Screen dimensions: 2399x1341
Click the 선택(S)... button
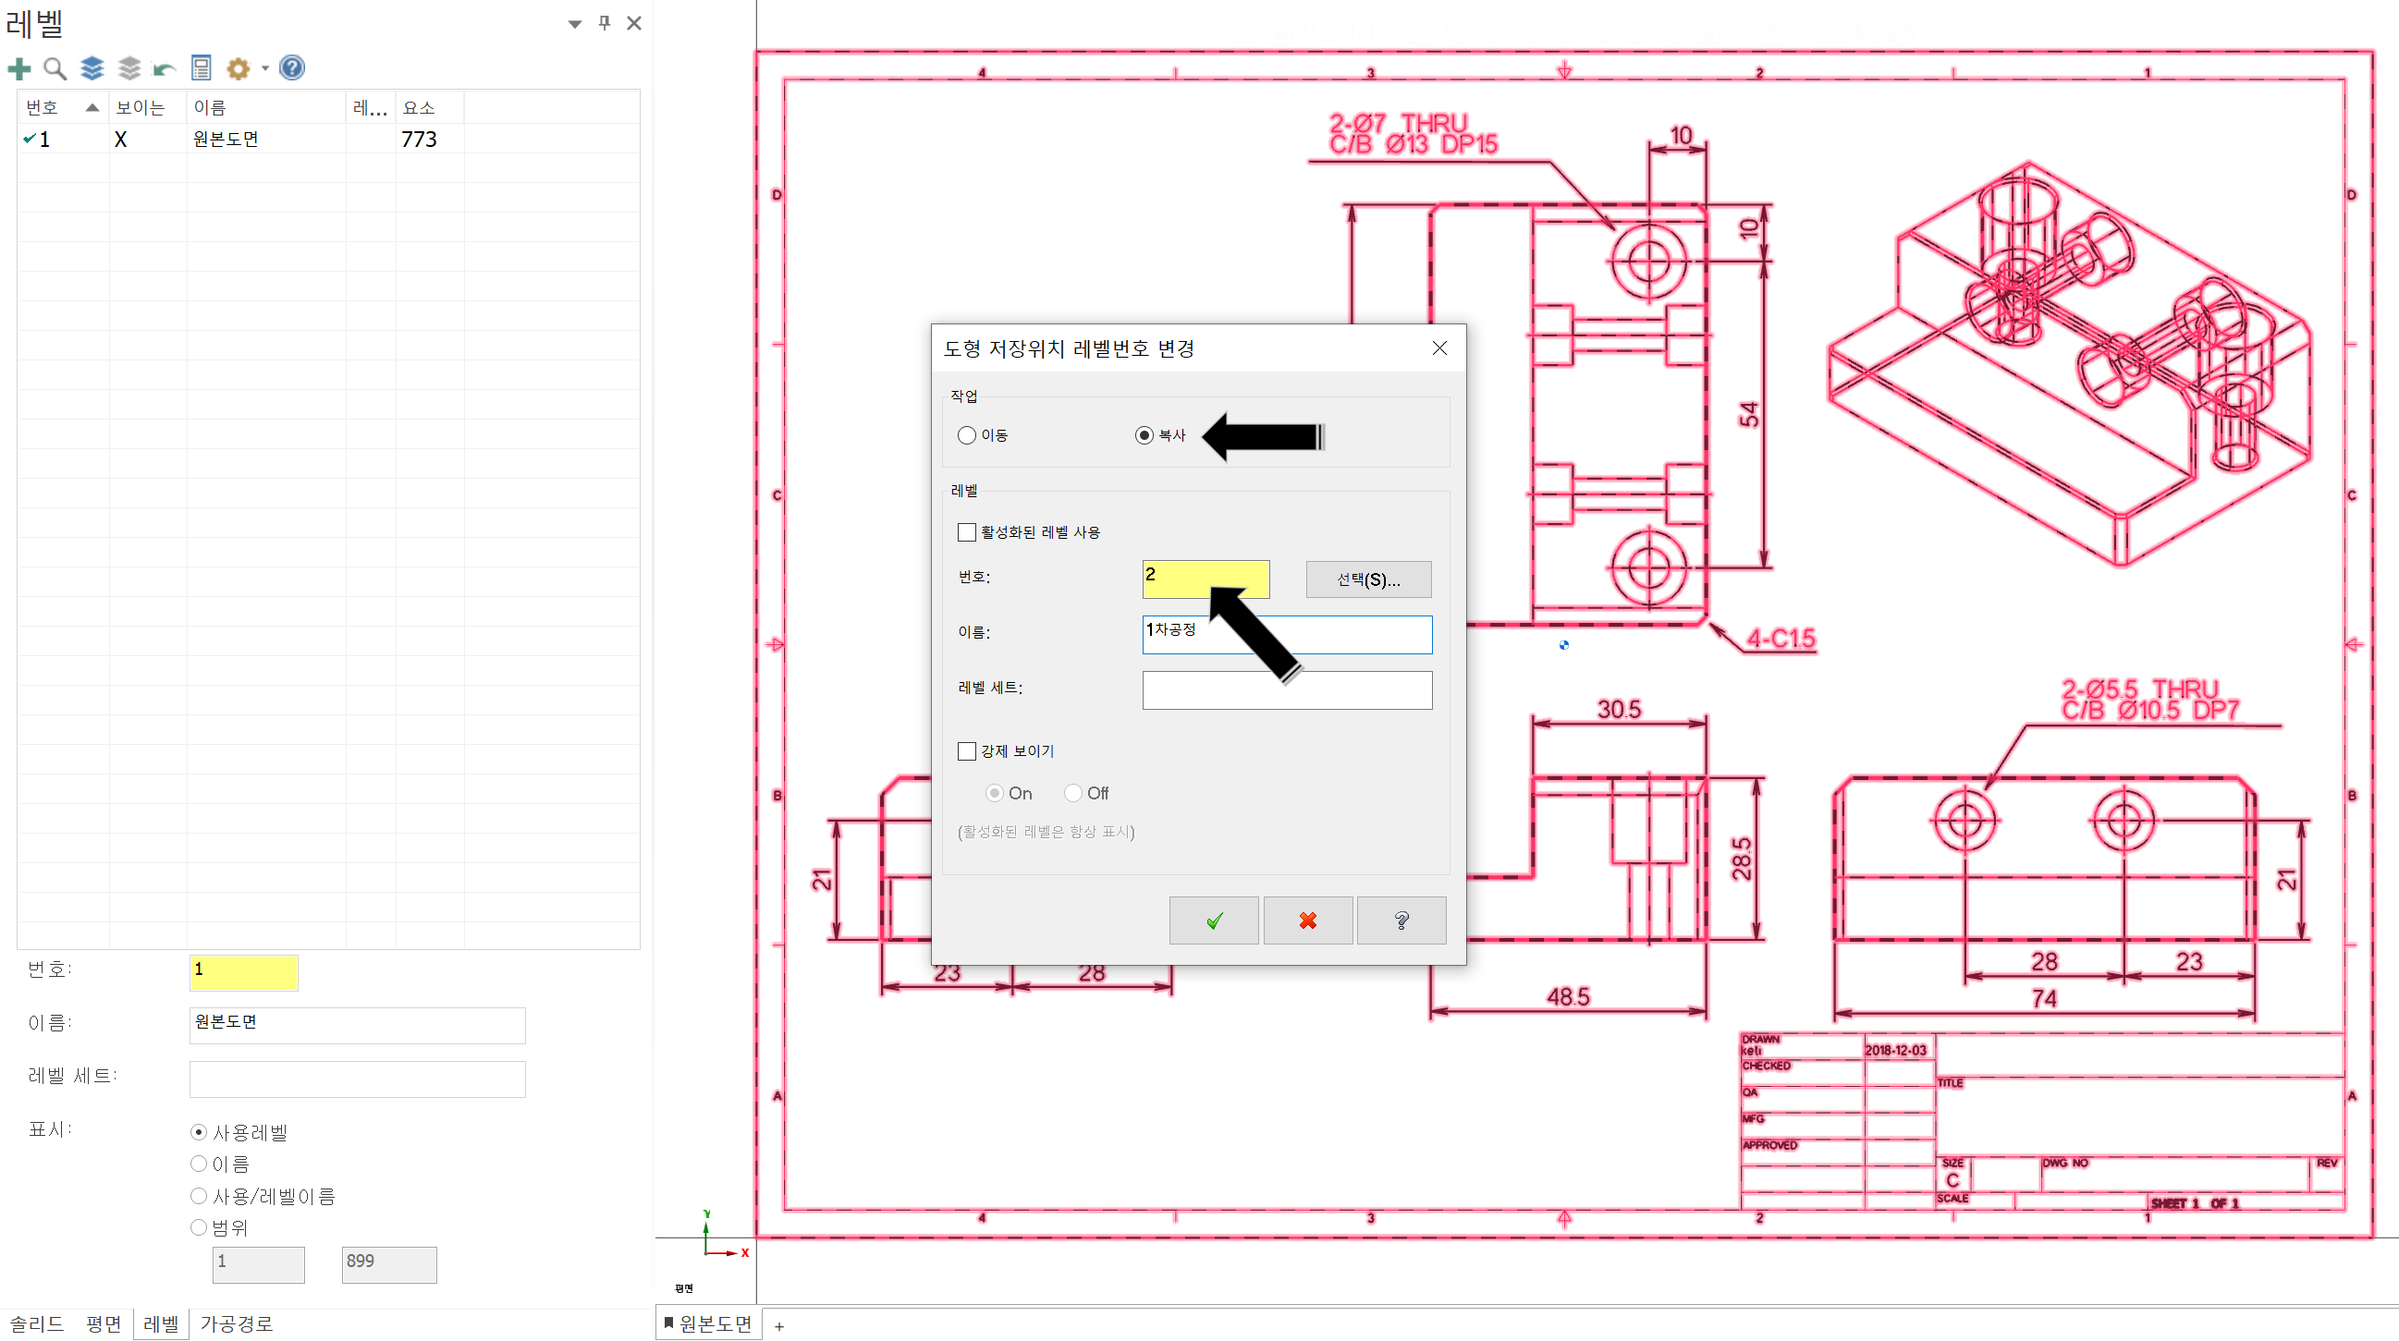pos(1367,579)
